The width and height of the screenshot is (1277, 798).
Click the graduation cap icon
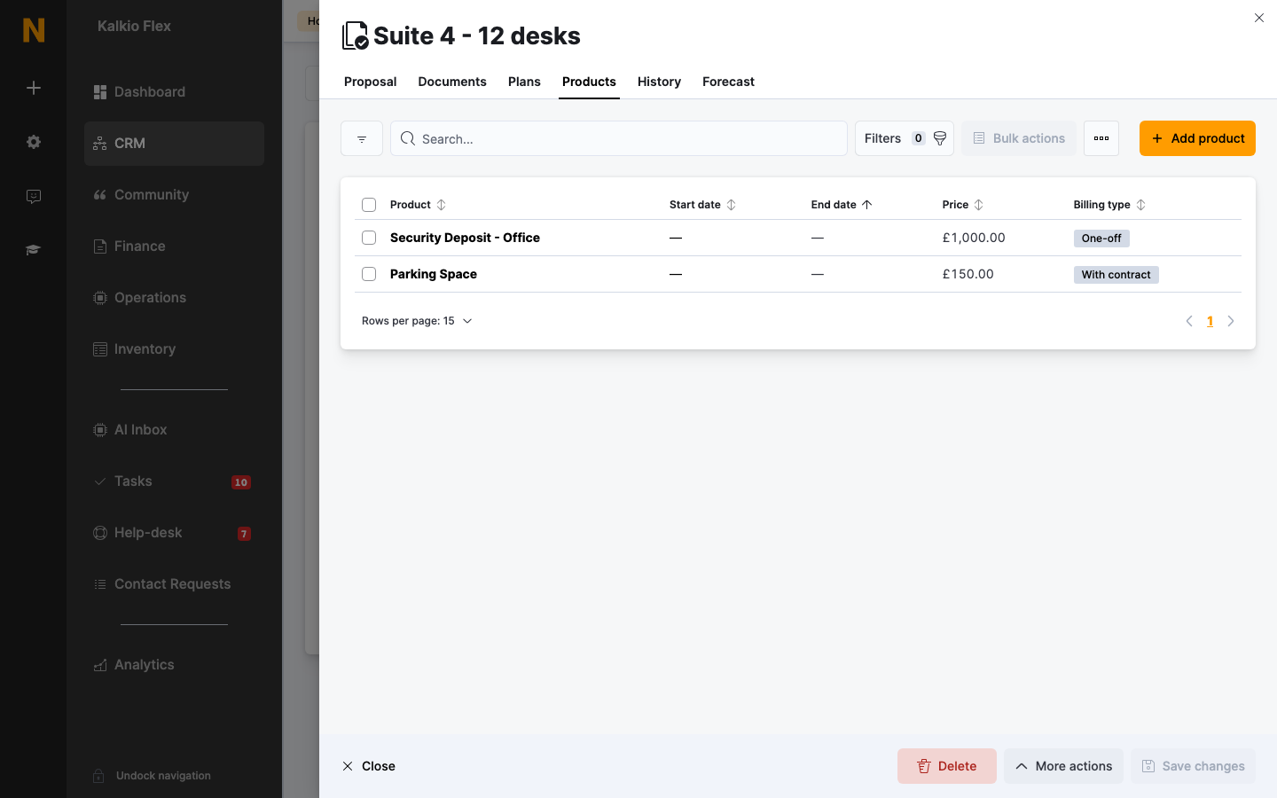tap(34, 250)
